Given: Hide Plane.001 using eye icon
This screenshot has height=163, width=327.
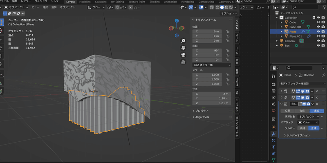Looking at the screenshot, I should tap(318, 36).
